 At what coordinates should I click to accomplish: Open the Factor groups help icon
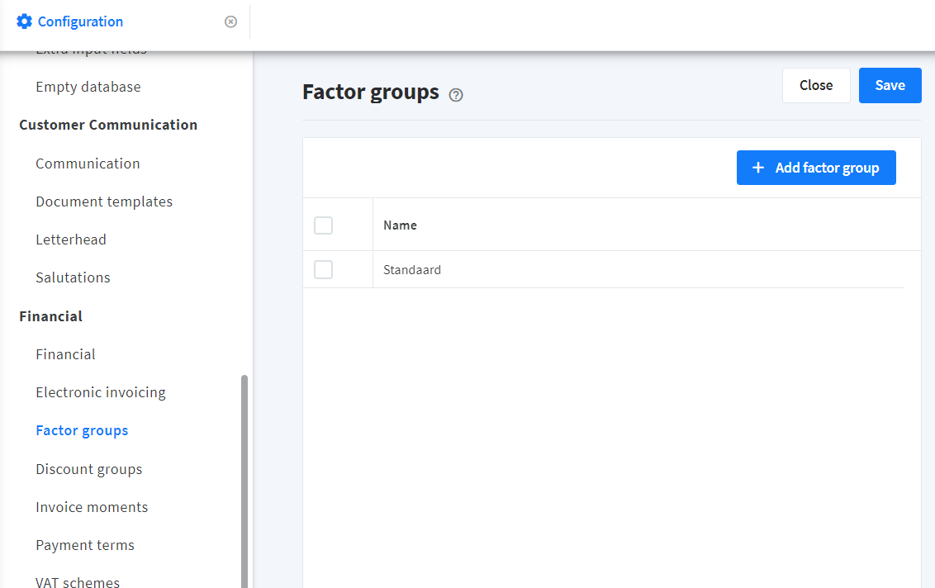click(x=456, y=95)
